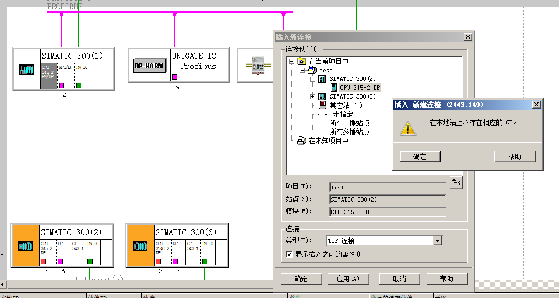Close the warning message box

536,104
